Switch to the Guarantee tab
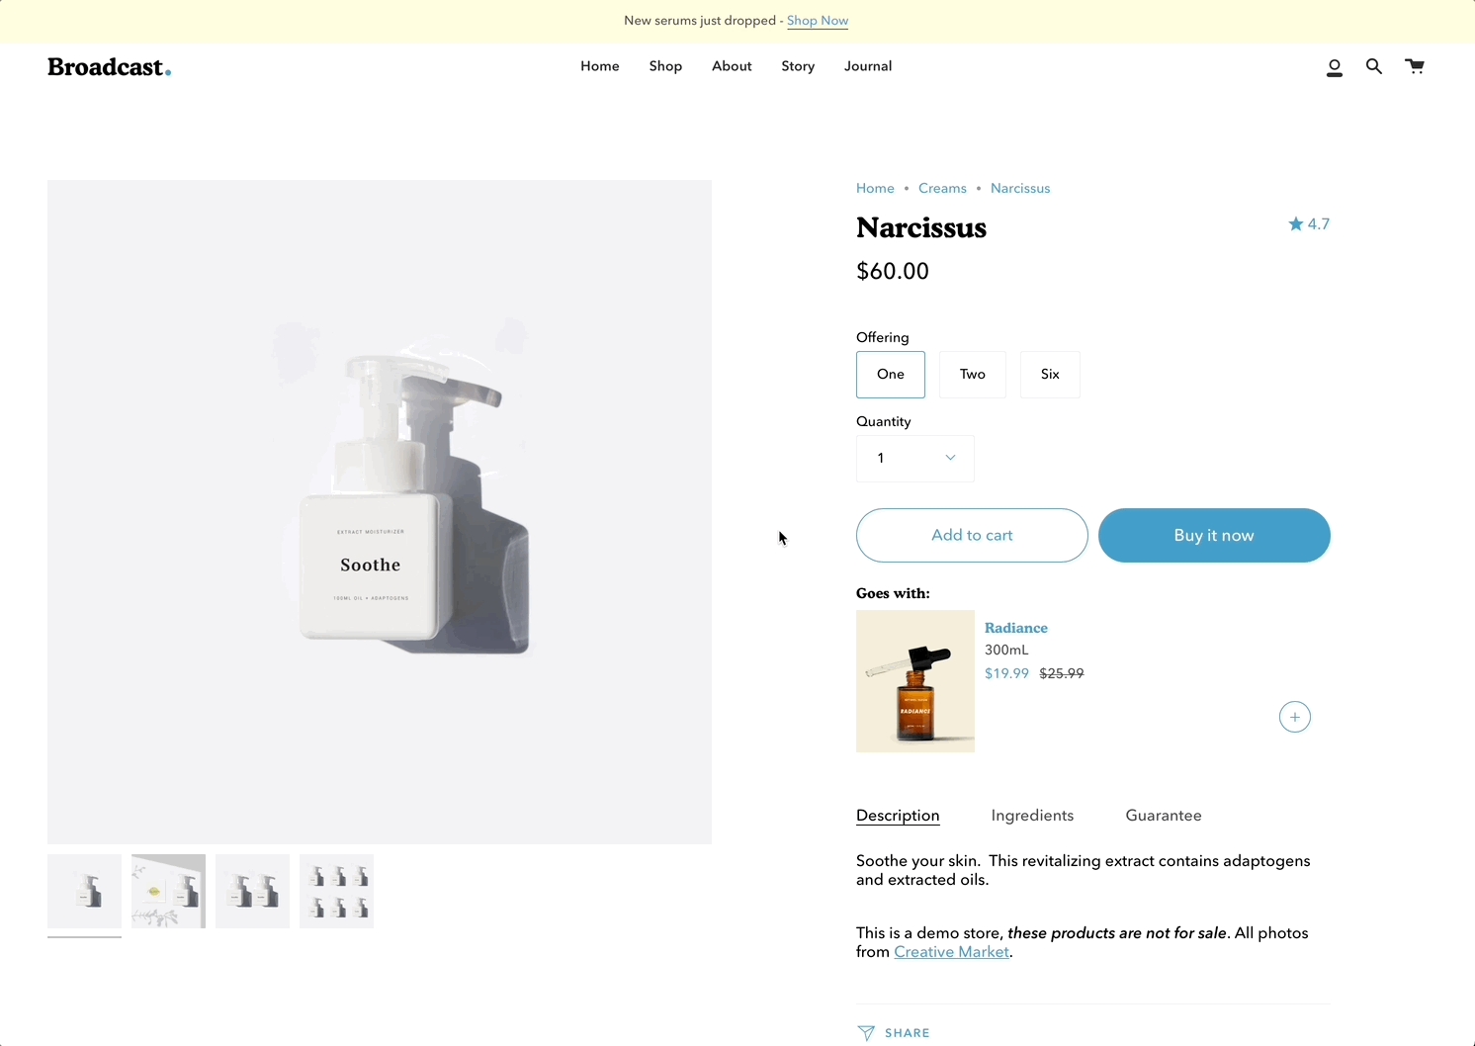1475x1046 pixels. [x=1163, y=816]
